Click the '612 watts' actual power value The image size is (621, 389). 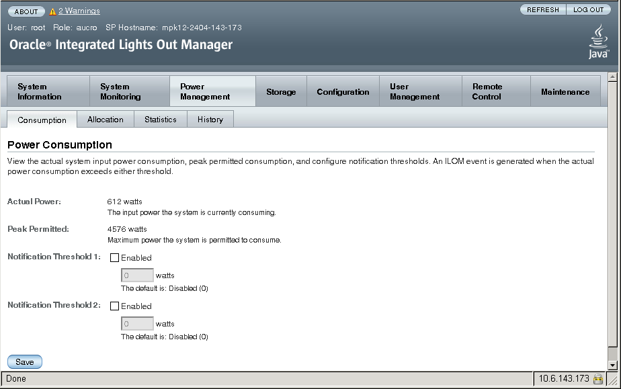[x=124, y=202]
